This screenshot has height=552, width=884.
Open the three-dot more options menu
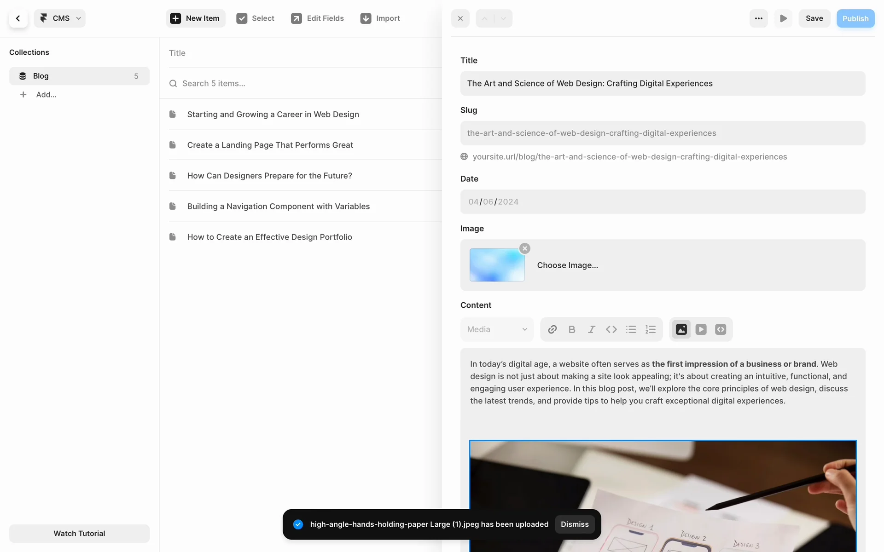[x=758, y=18]
